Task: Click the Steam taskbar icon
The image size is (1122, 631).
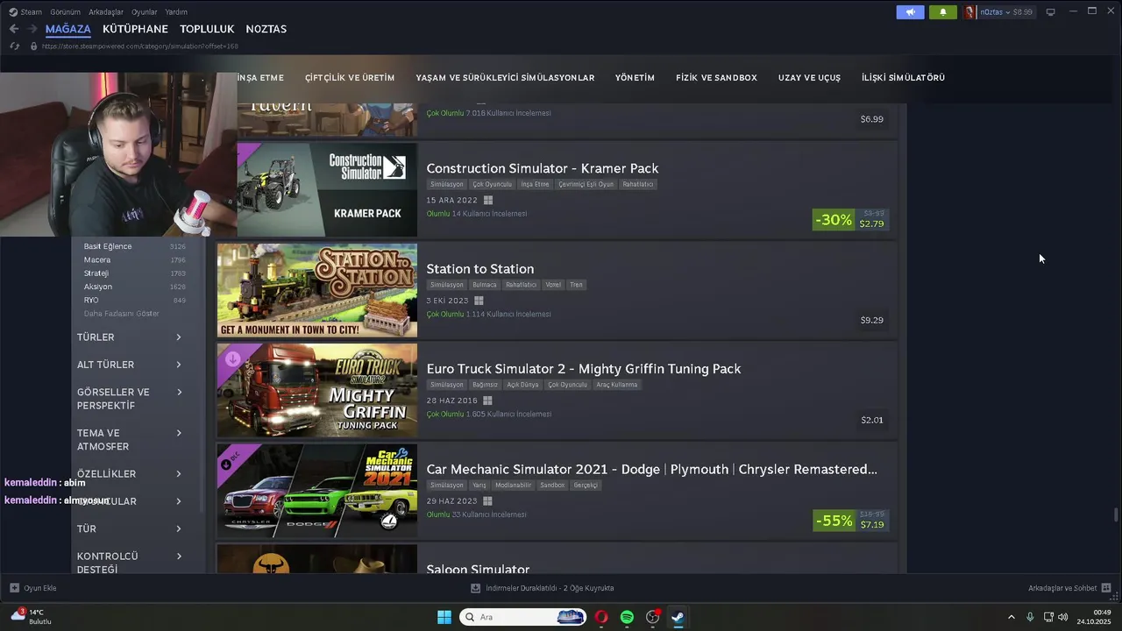Action: click(678, 617)
